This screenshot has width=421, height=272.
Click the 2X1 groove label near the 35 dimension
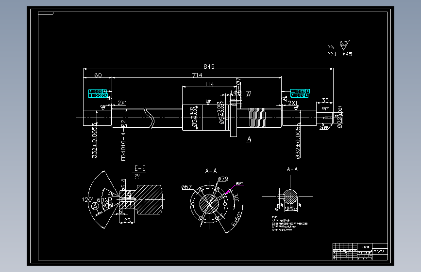[293, 103]
